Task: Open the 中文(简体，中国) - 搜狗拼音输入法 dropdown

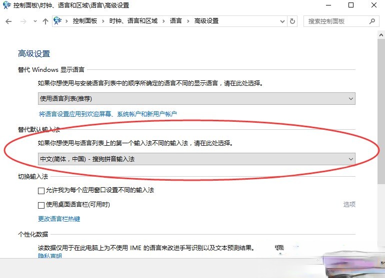Action: (196, 159)
